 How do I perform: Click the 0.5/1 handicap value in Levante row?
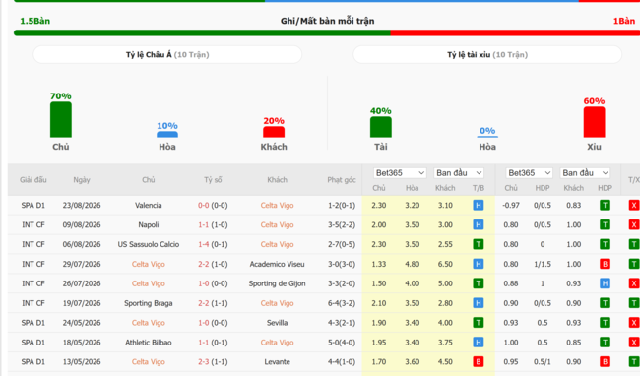coord(543,361)
